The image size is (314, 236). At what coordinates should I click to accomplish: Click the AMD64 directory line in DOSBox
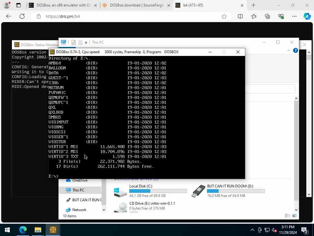point(107,63)
